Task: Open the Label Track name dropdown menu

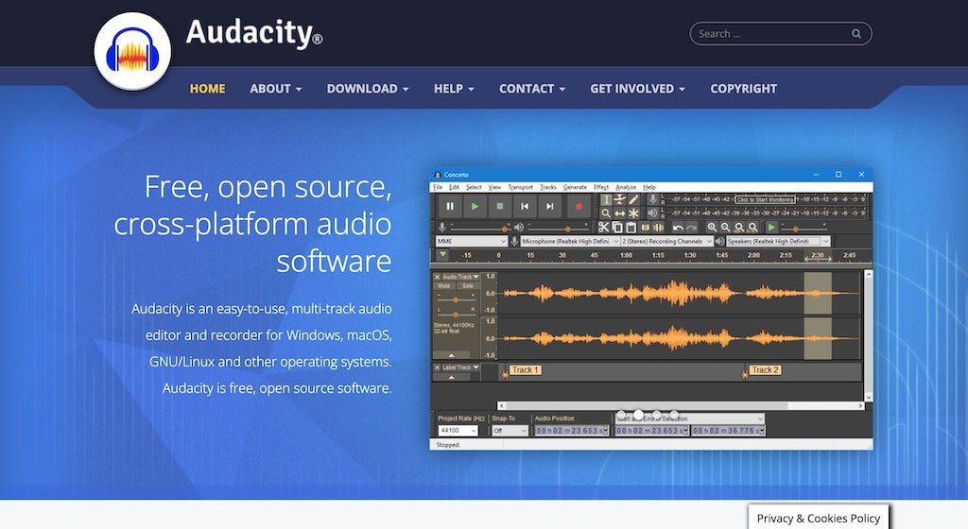Action: tap(460, 367)
